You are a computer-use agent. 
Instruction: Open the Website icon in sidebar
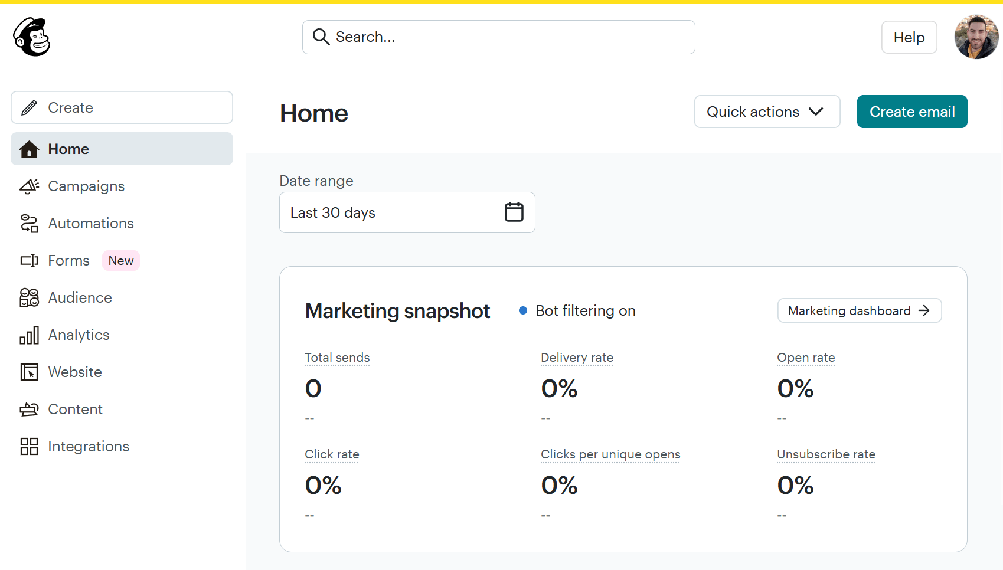point(29,372)
